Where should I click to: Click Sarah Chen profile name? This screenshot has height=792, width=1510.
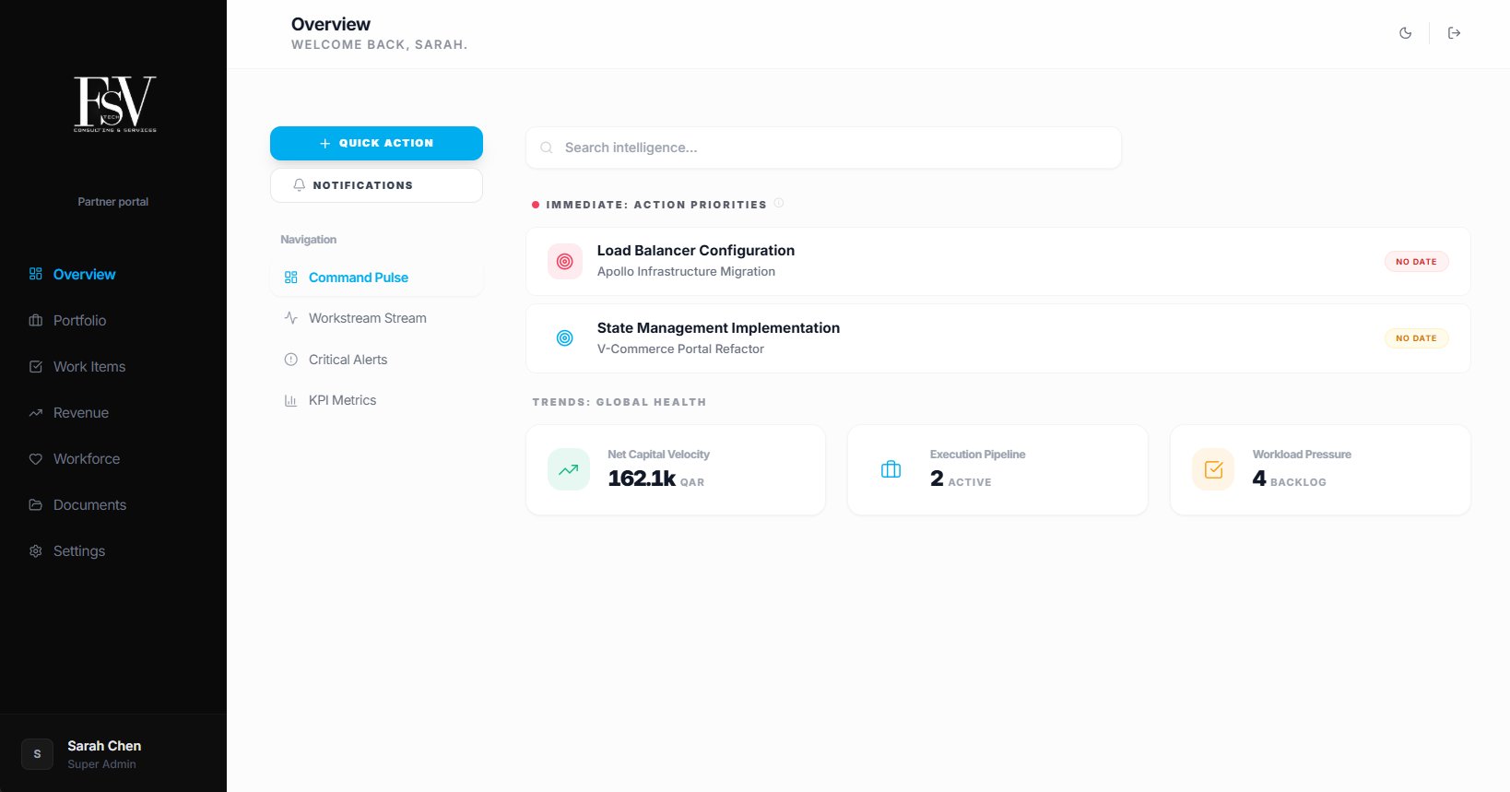point(104,746)
